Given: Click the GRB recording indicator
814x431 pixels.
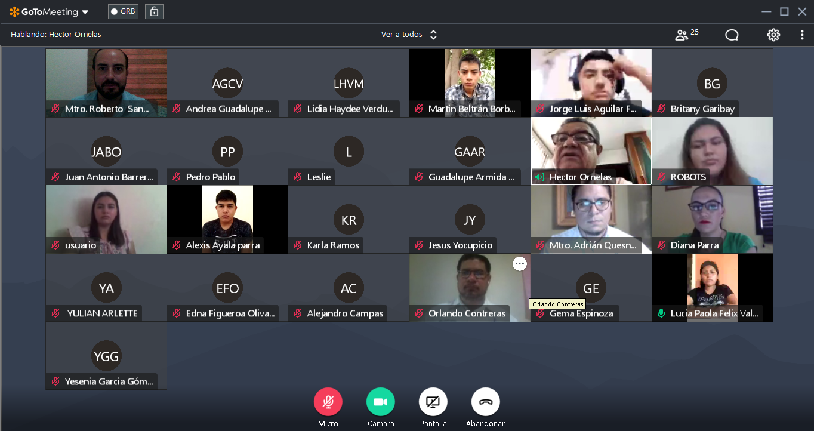Looking at the screenshot, I should point(124,11).
